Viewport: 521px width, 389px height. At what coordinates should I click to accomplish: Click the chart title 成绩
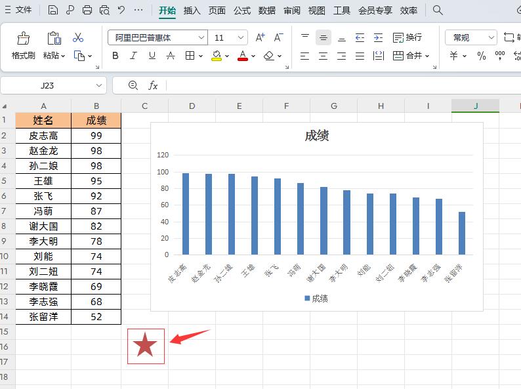[317, 136]
